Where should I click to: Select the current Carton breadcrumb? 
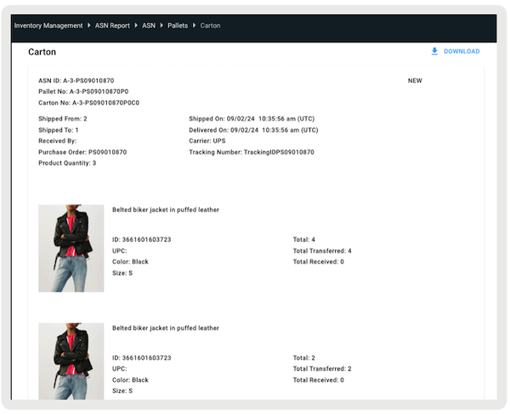click(x=210, y=25)
